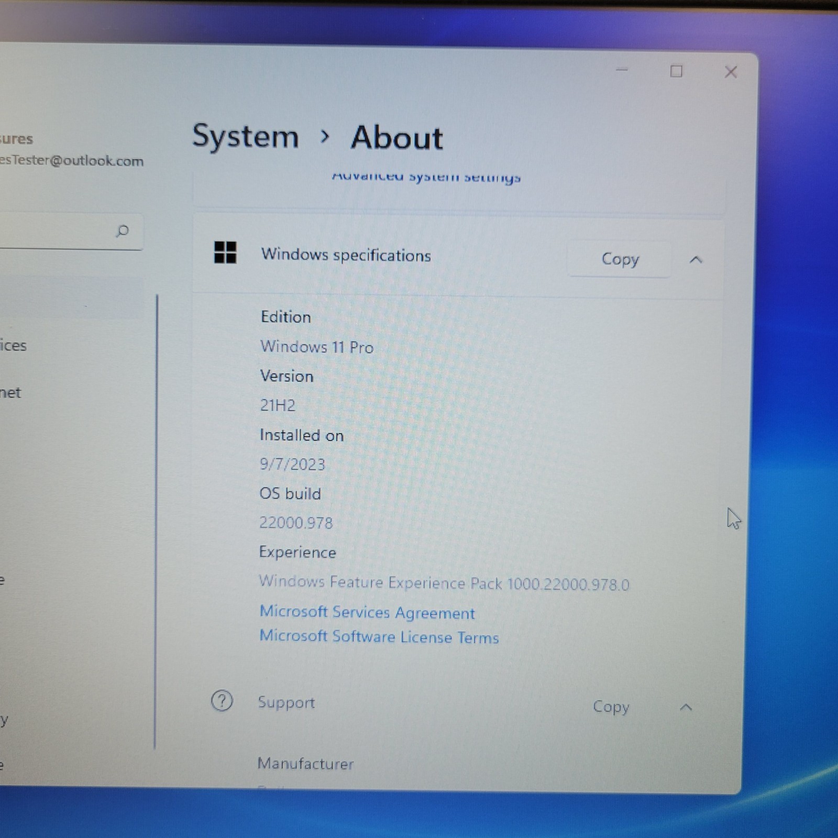Select the Windows 11 Pro edition text

(316, 347)
